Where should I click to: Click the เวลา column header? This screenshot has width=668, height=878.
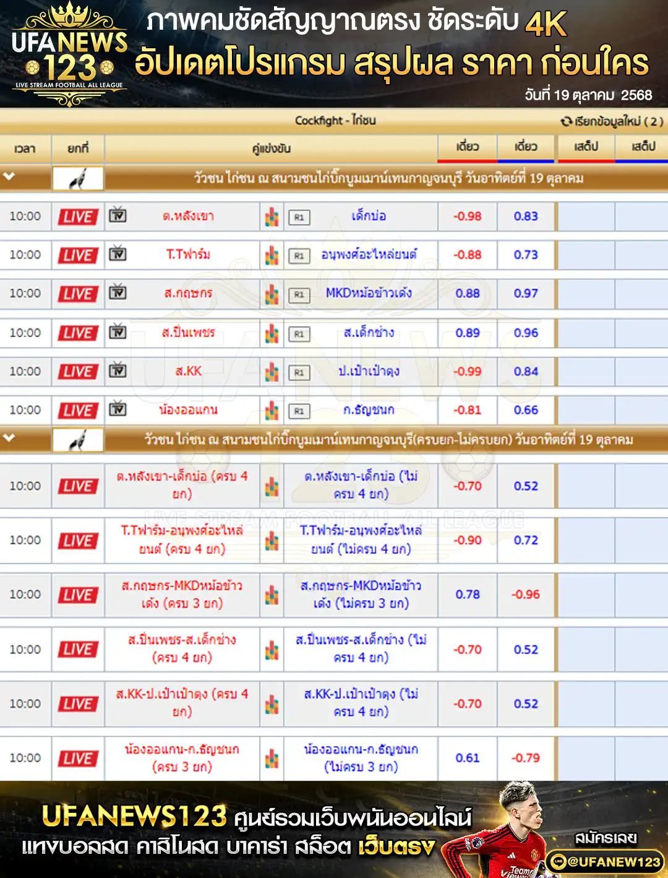(x=25, y=148)
